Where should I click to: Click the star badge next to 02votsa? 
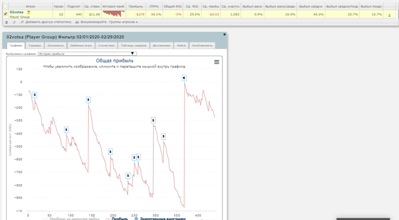(28, 12)
